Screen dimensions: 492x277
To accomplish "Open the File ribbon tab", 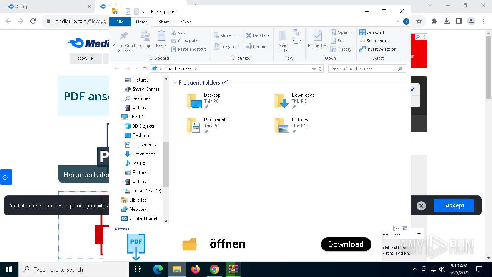I will point(120,22).
